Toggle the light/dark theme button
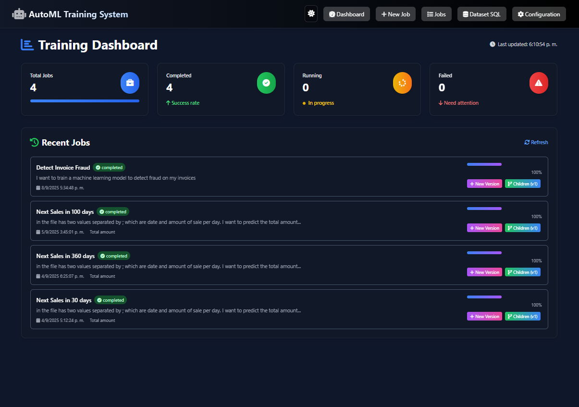The width and height of the screenshot is (579, 407). pos(311,14)
